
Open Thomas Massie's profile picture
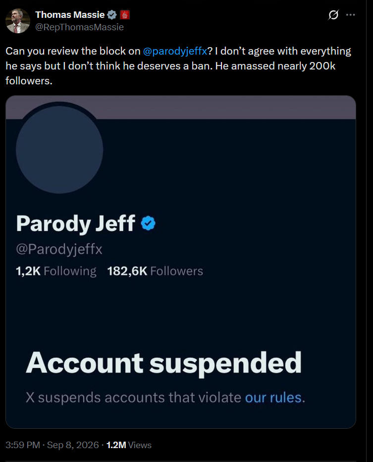point(18,21)
